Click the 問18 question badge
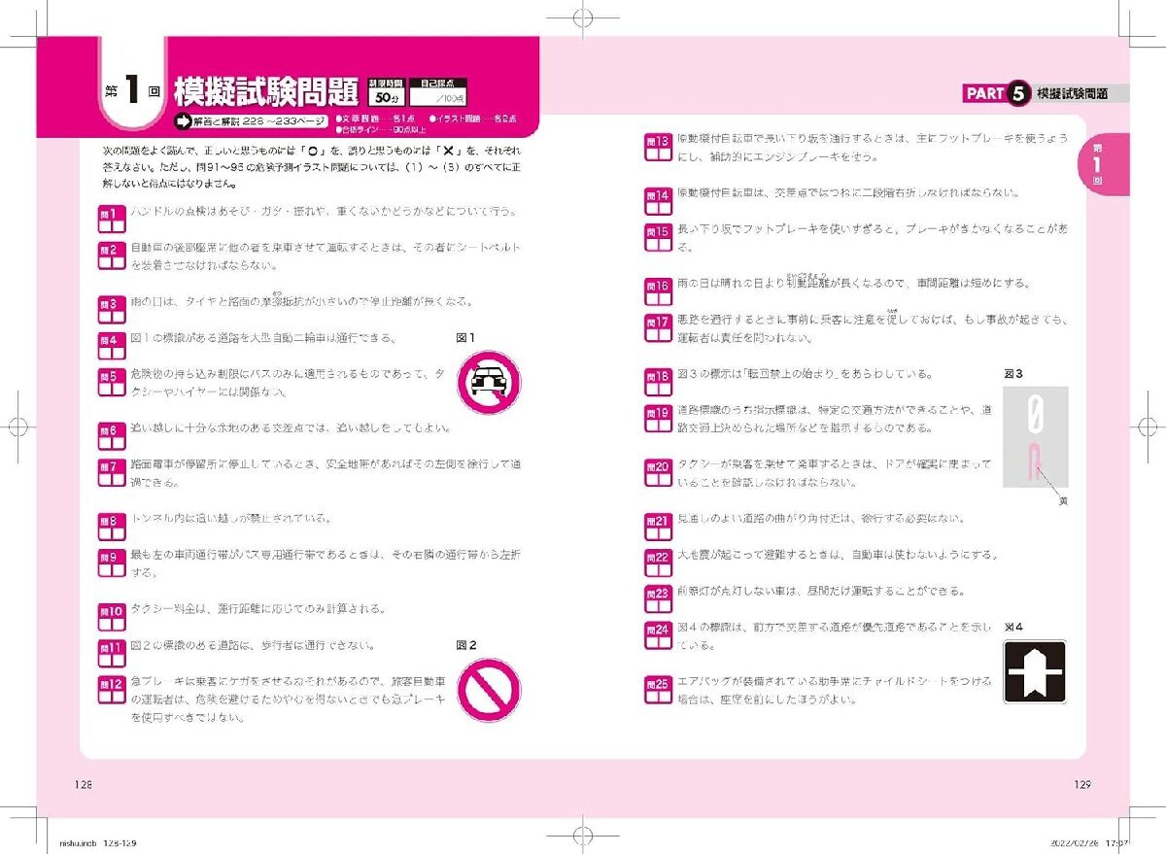Screen dimensions: 1166x854 click(x=659, y=381)
